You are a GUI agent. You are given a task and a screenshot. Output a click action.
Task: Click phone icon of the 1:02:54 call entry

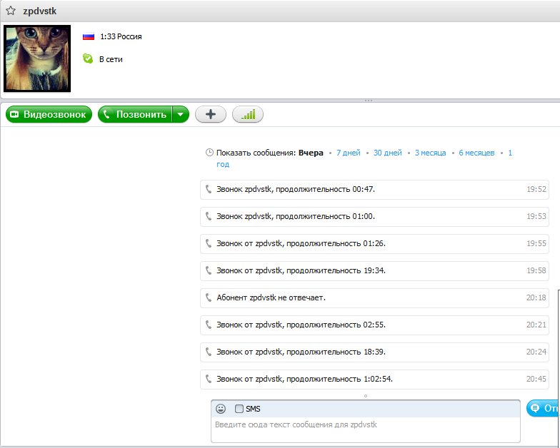point(209,379)
